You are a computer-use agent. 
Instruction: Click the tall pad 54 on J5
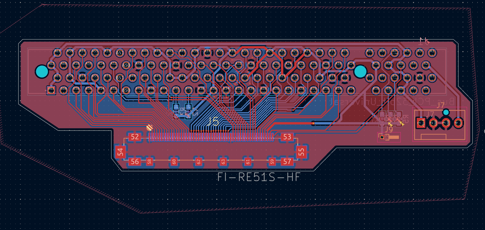pos(120,152)
